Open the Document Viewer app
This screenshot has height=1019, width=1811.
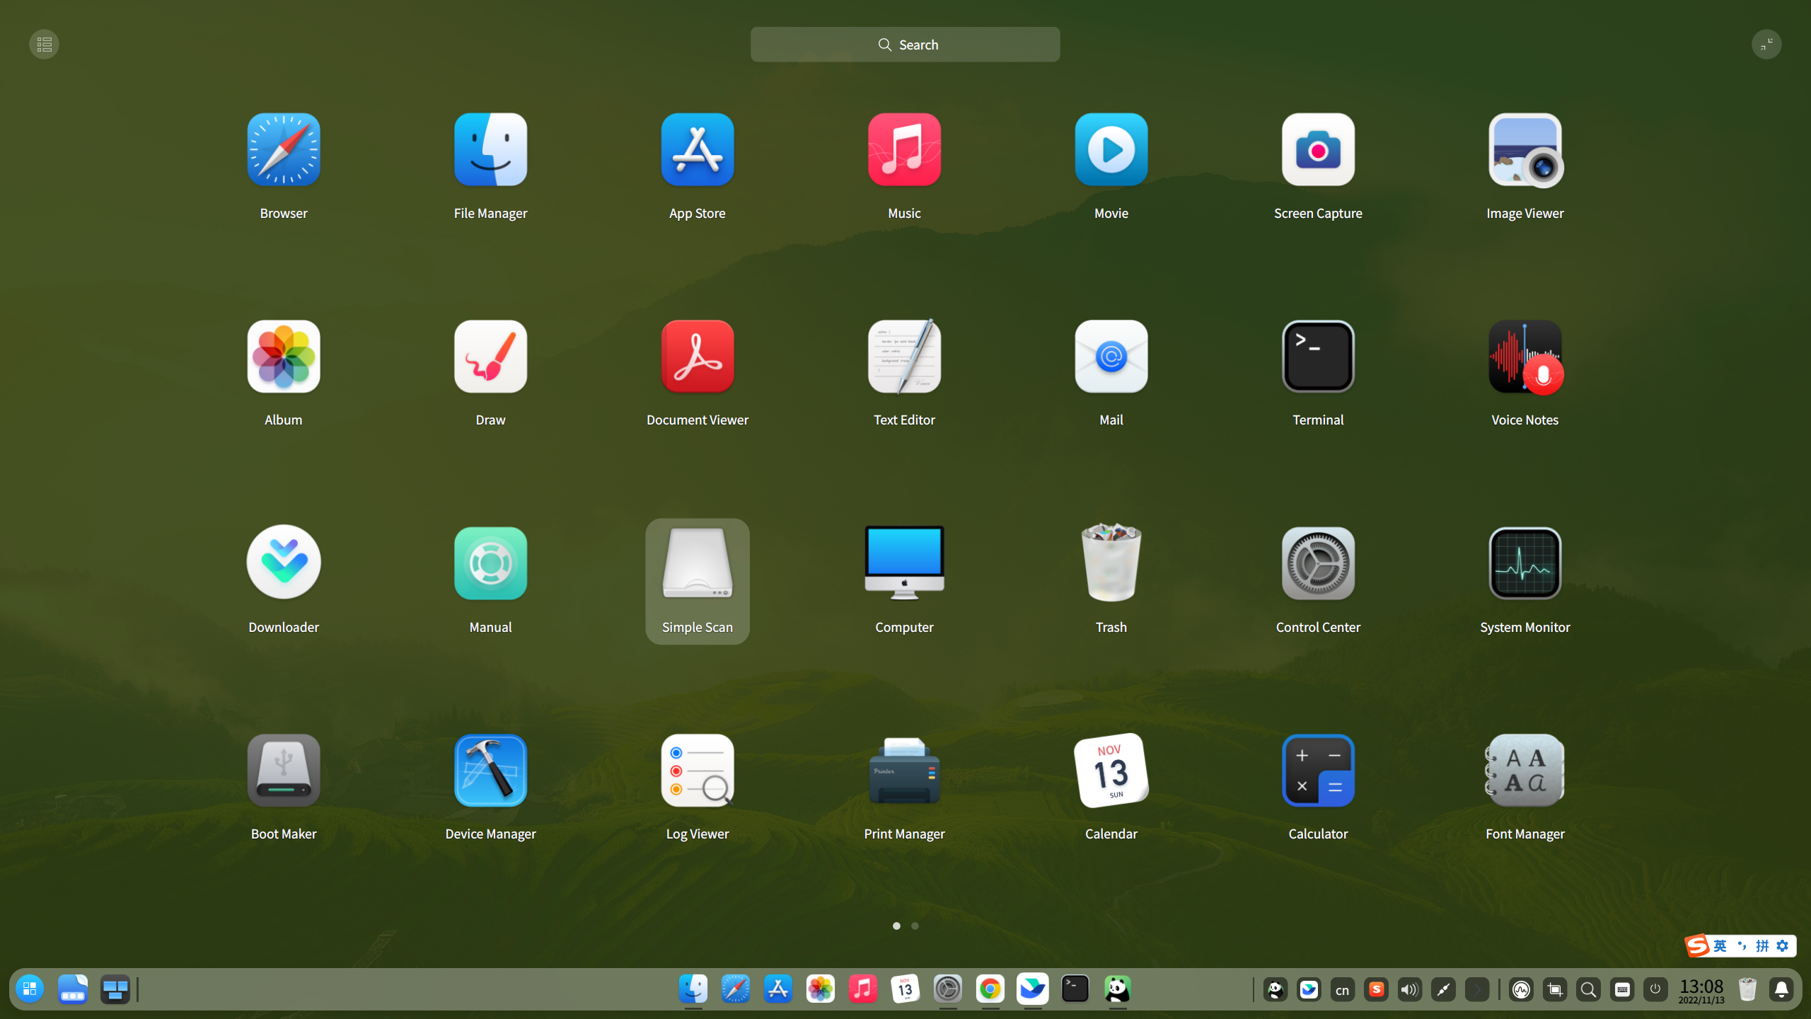697,357
